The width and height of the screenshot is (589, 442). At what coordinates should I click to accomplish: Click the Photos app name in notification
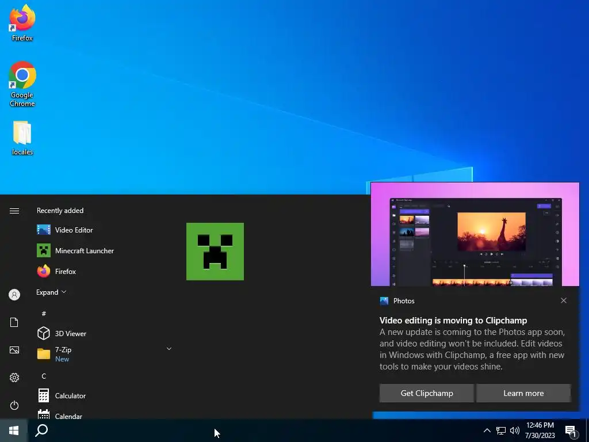point(404,300)
